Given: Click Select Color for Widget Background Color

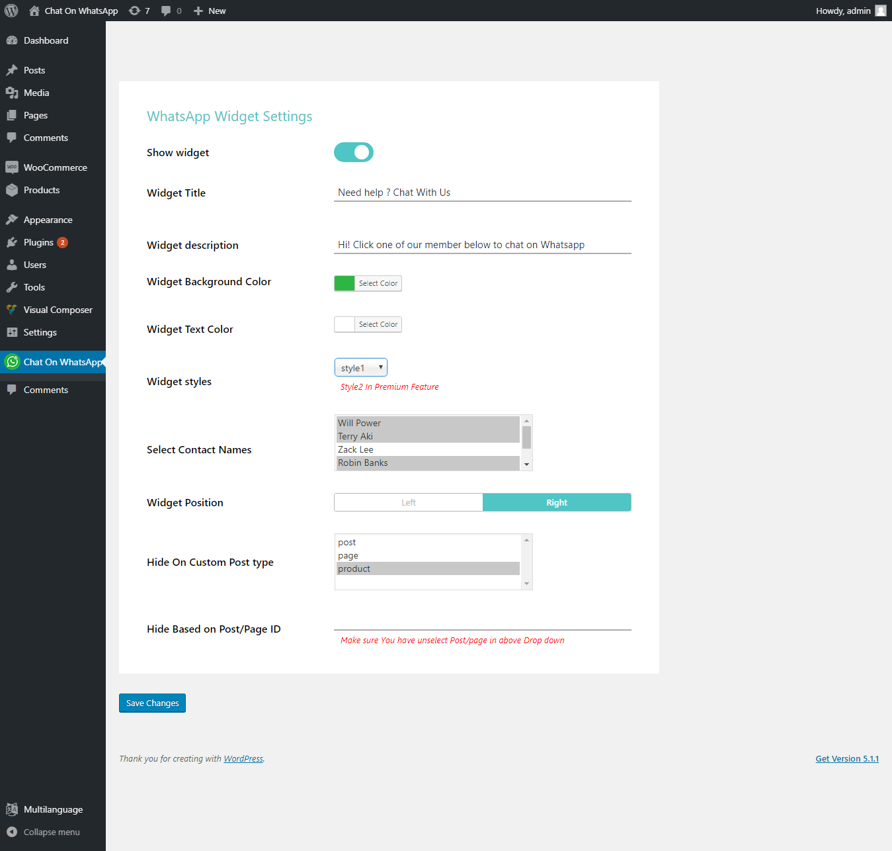Looking at the screenshot, I should 378,283.
